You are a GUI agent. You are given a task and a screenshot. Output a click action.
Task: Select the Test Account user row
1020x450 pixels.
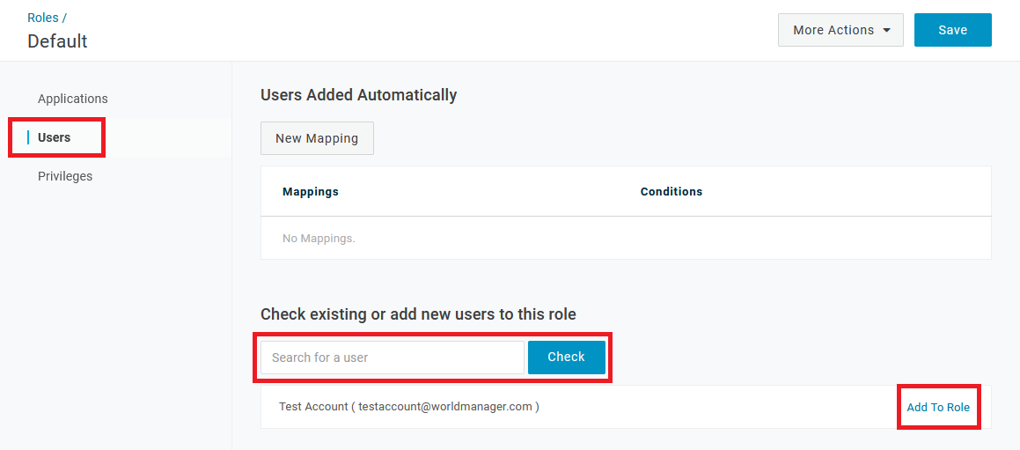(x=626, y=407)
